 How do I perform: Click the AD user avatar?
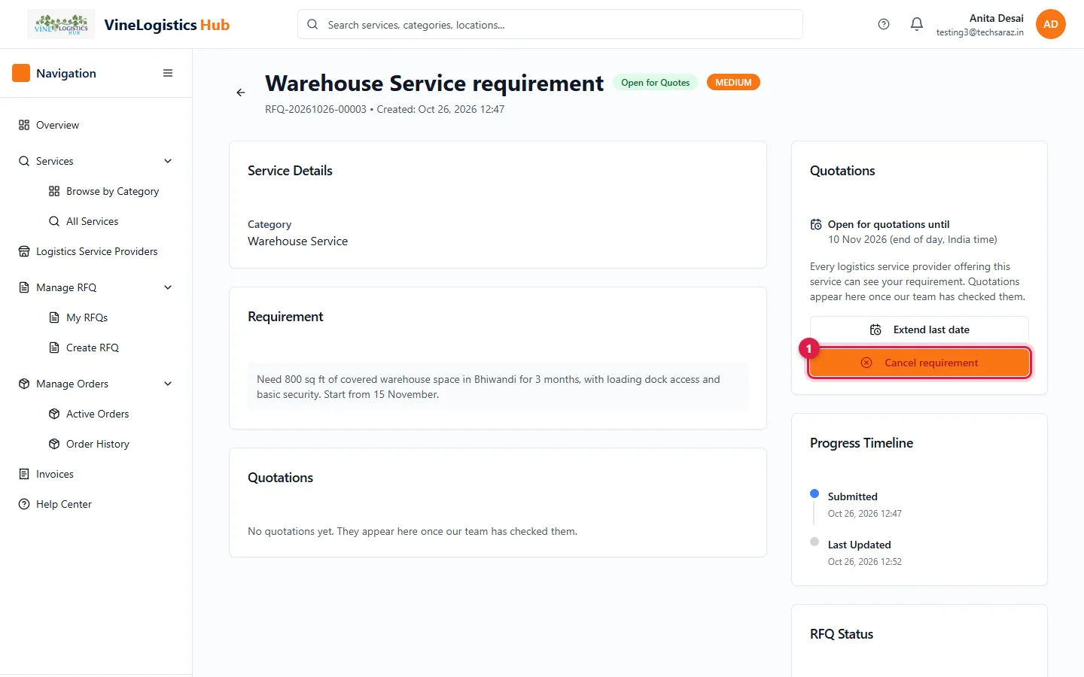pos(1051,24)
